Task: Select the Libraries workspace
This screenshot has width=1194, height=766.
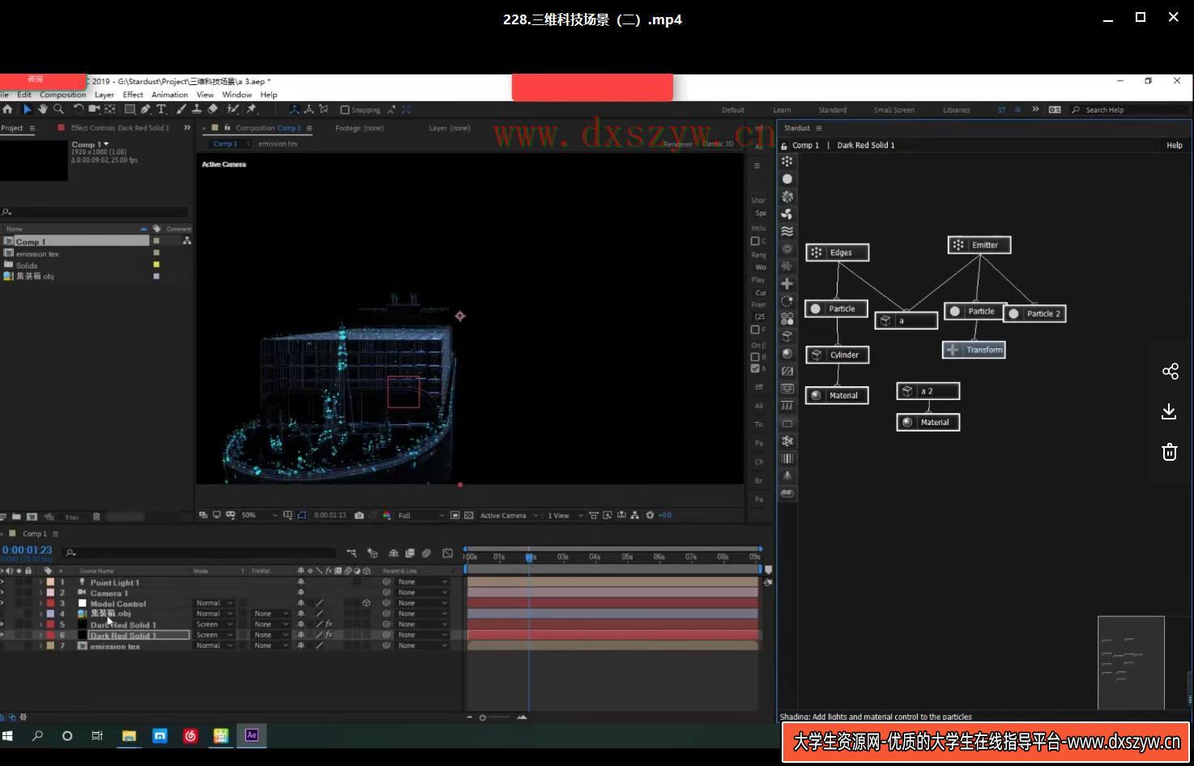Action: [956, 110]
